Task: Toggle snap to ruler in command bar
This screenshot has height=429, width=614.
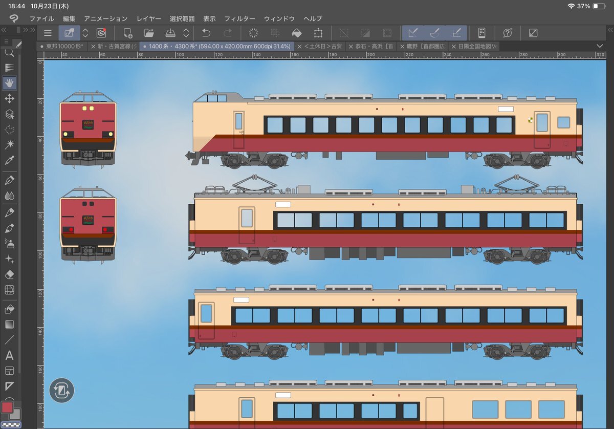Action: (413, 33)
